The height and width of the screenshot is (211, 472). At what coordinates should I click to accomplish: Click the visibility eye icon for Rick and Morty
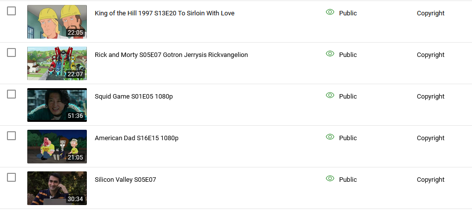pyautogui.click(x=330, y=54)
